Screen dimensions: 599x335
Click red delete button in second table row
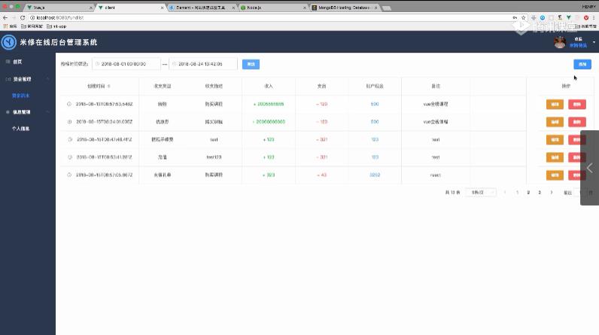tap(576, 121)
